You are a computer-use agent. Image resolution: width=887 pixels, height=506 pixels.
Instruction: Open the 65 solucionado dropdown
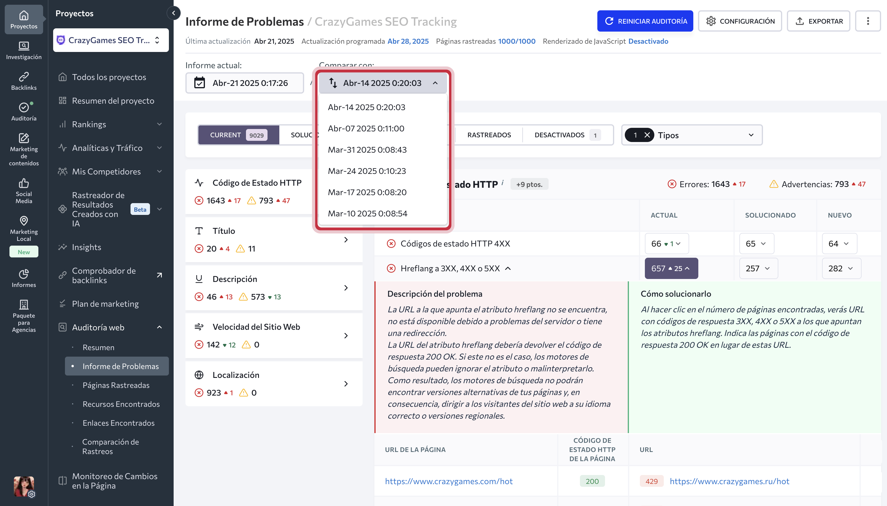click(x=757, y=243)
